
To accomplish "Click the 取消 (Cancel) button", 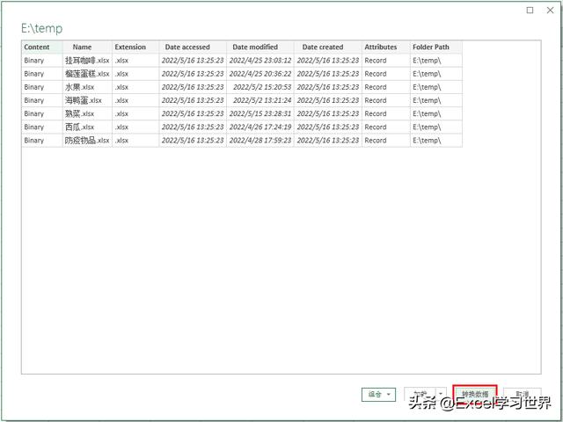I will 523,395.
